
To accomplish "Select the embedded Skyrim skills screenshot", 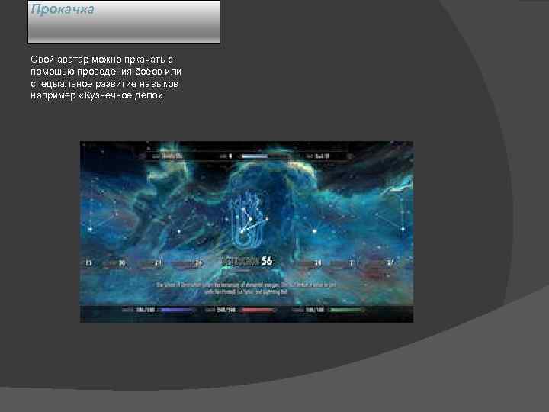I will (246, 232).
